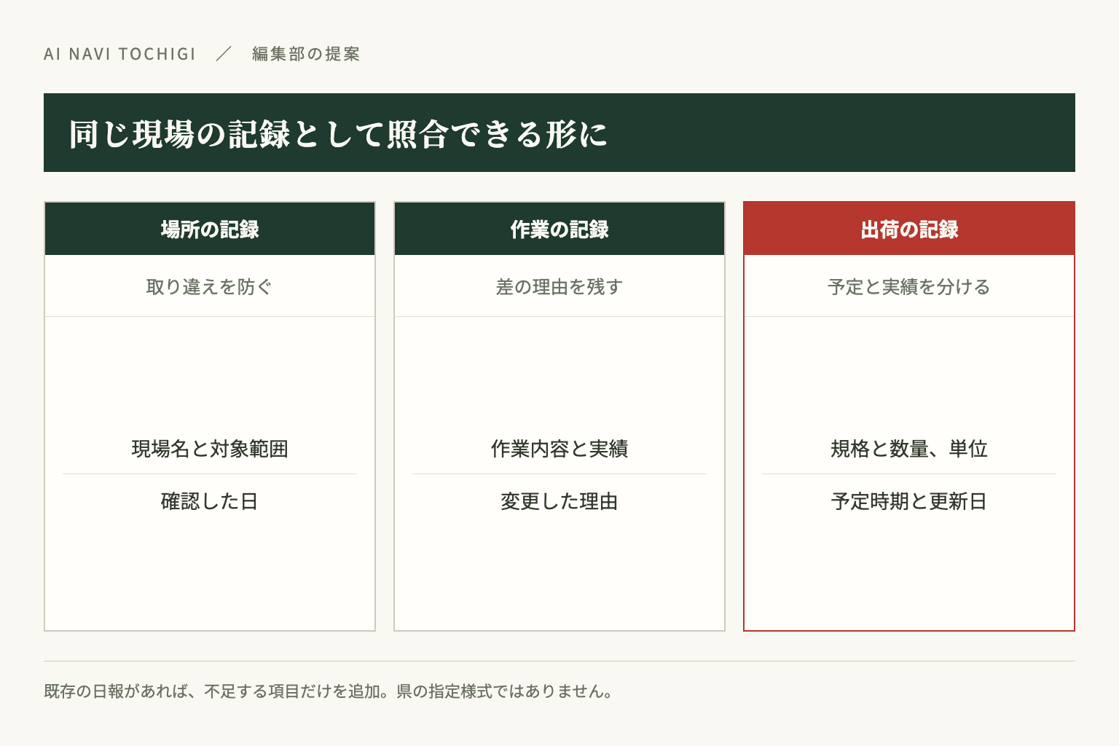Click the 'AI NAVI TOCHIGI' header text
Viewport: 1119px width, 746px height.
[119, 54]
